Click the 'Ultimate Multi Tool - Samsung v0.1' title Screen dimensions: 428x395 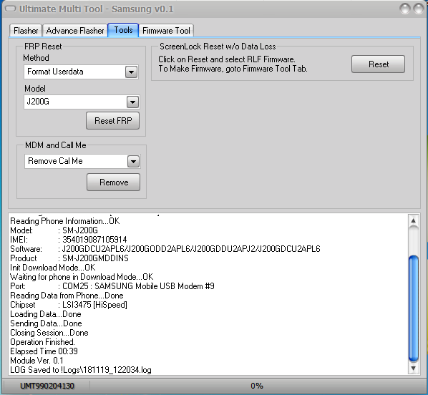(x=97, y=9)
